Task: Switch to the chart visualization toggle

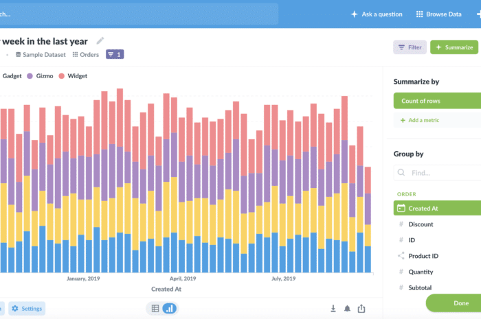Action: coord(170,309)
